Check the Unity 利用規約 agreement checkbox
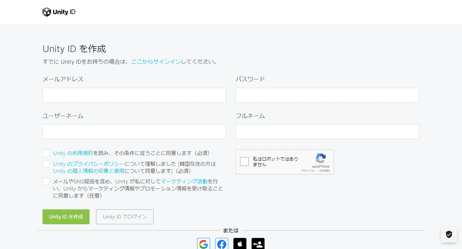 pyautogui.click(x=46, y=153)
